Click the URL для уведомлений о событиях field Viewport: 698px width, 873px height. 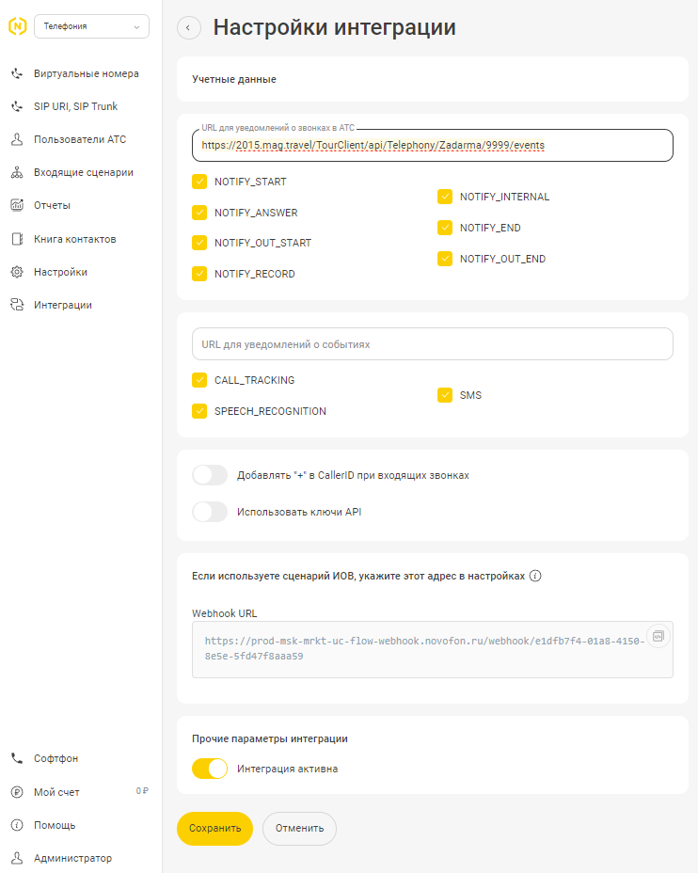click(x=433, y=344)
